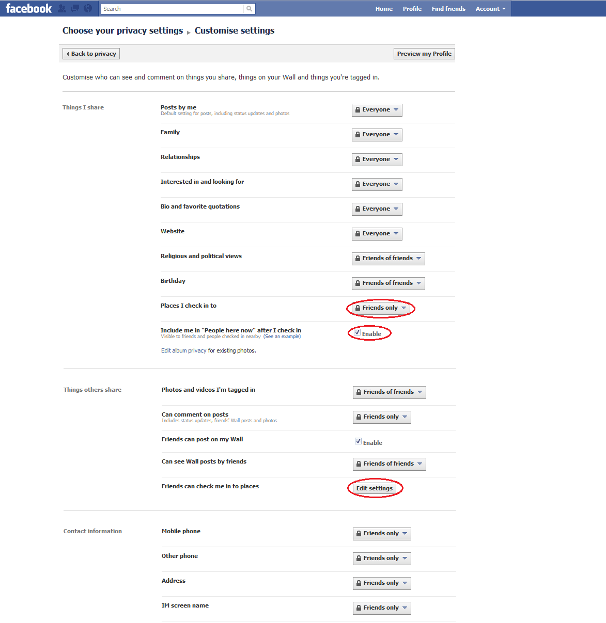Open the Other phone audience dropdown

click(x=382, y=558)
